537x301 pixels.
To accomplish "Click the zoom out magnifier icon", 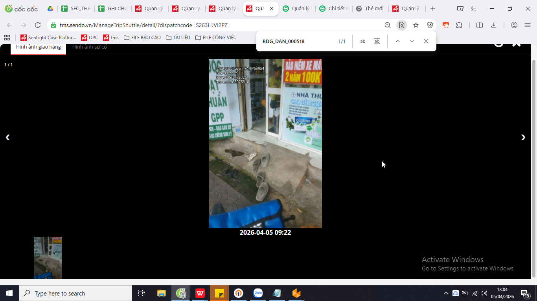I will coord(388,25).
